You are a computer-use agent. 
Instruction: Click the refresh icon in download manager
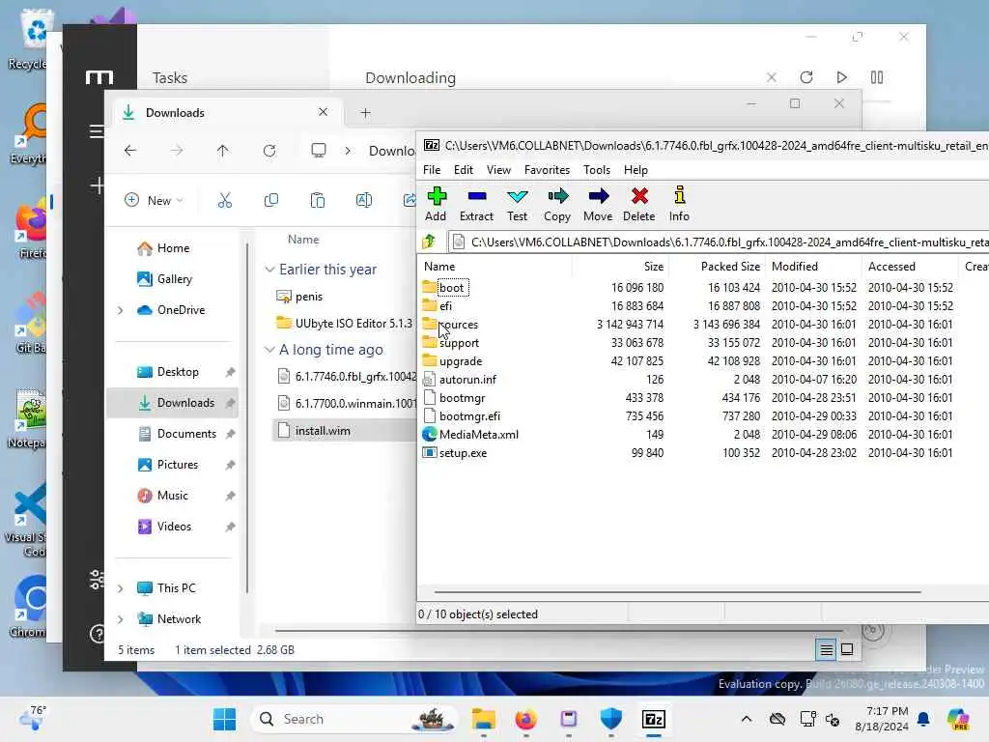pos(806,77)
